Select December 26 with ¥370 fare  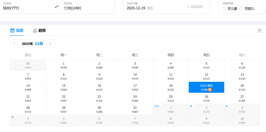pyautogui.click(x=206, y=98)
